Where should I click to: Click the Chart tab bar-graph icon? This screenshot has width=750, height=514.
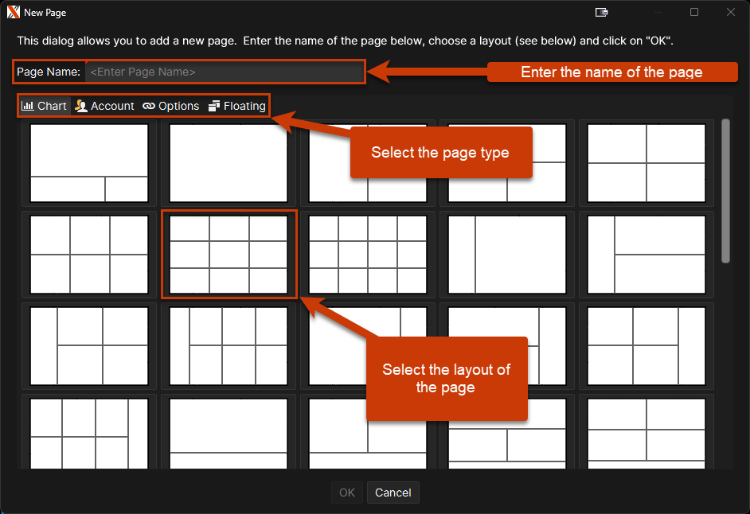[x=28, y=106]
